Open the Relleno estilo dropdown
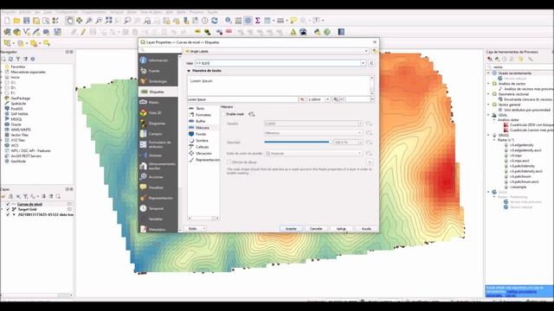This screenshot has width=554, height=311. click(313, 154)
